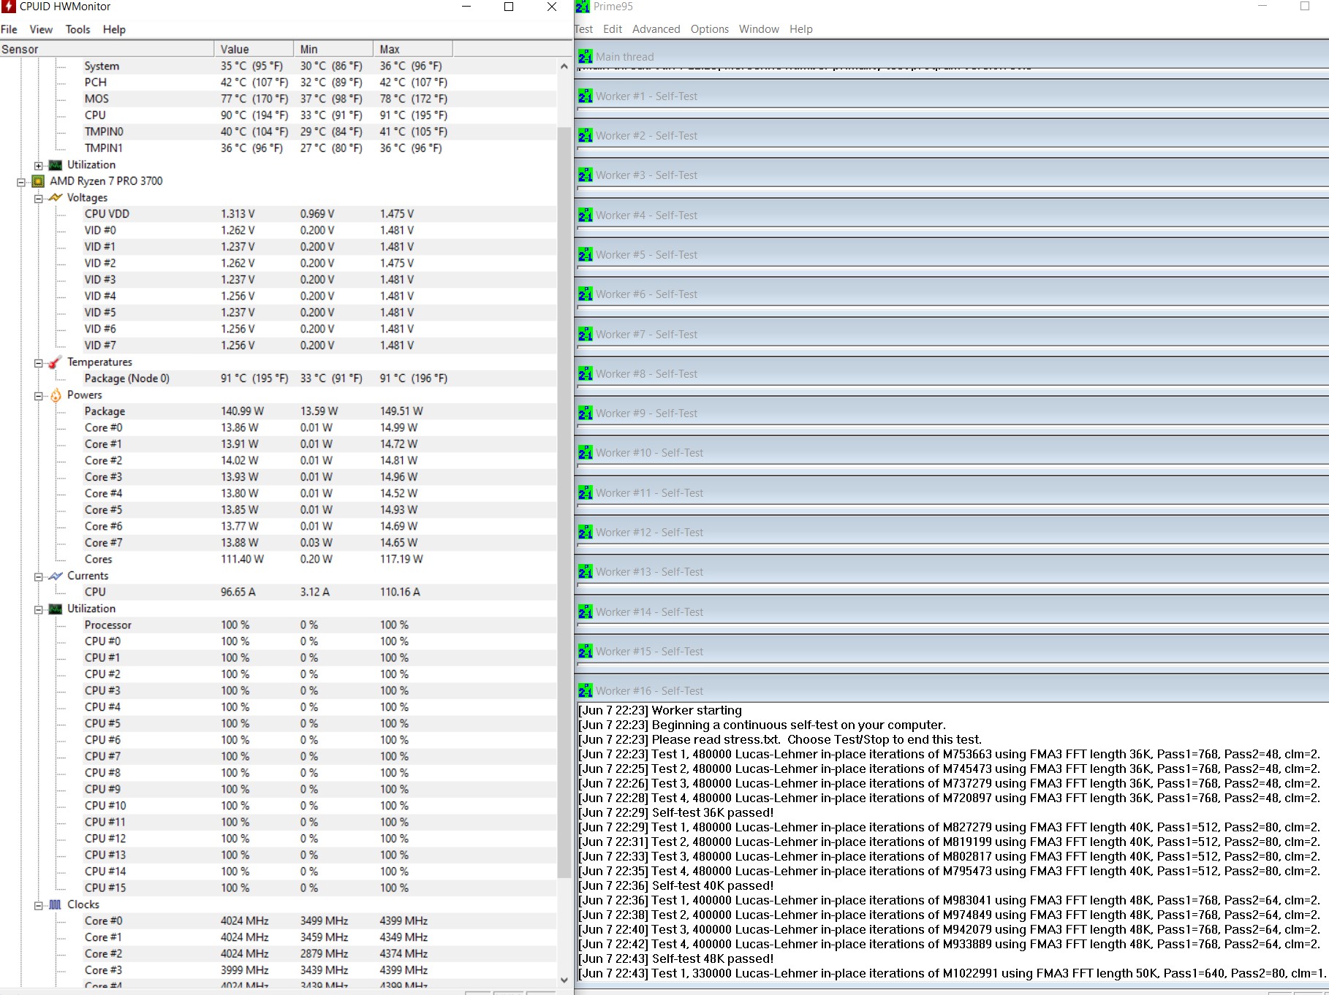
Task: Click the Currents category icon
Action: [x=56, y=576]
